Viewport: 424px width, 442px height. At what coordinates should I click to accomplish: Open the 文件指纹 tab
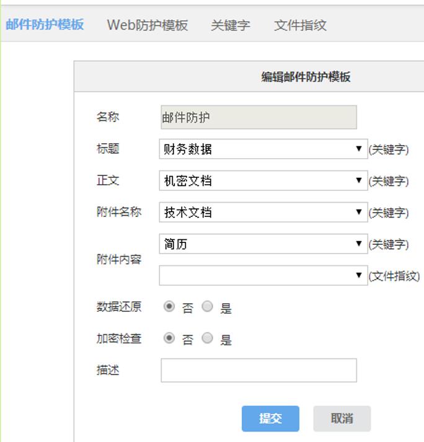point(300,25)
